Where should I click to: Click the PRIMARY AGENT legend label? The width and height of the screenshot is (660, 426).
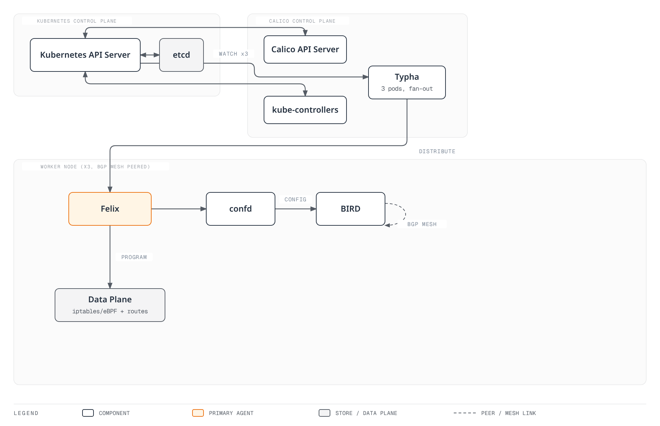coord(231,413)
